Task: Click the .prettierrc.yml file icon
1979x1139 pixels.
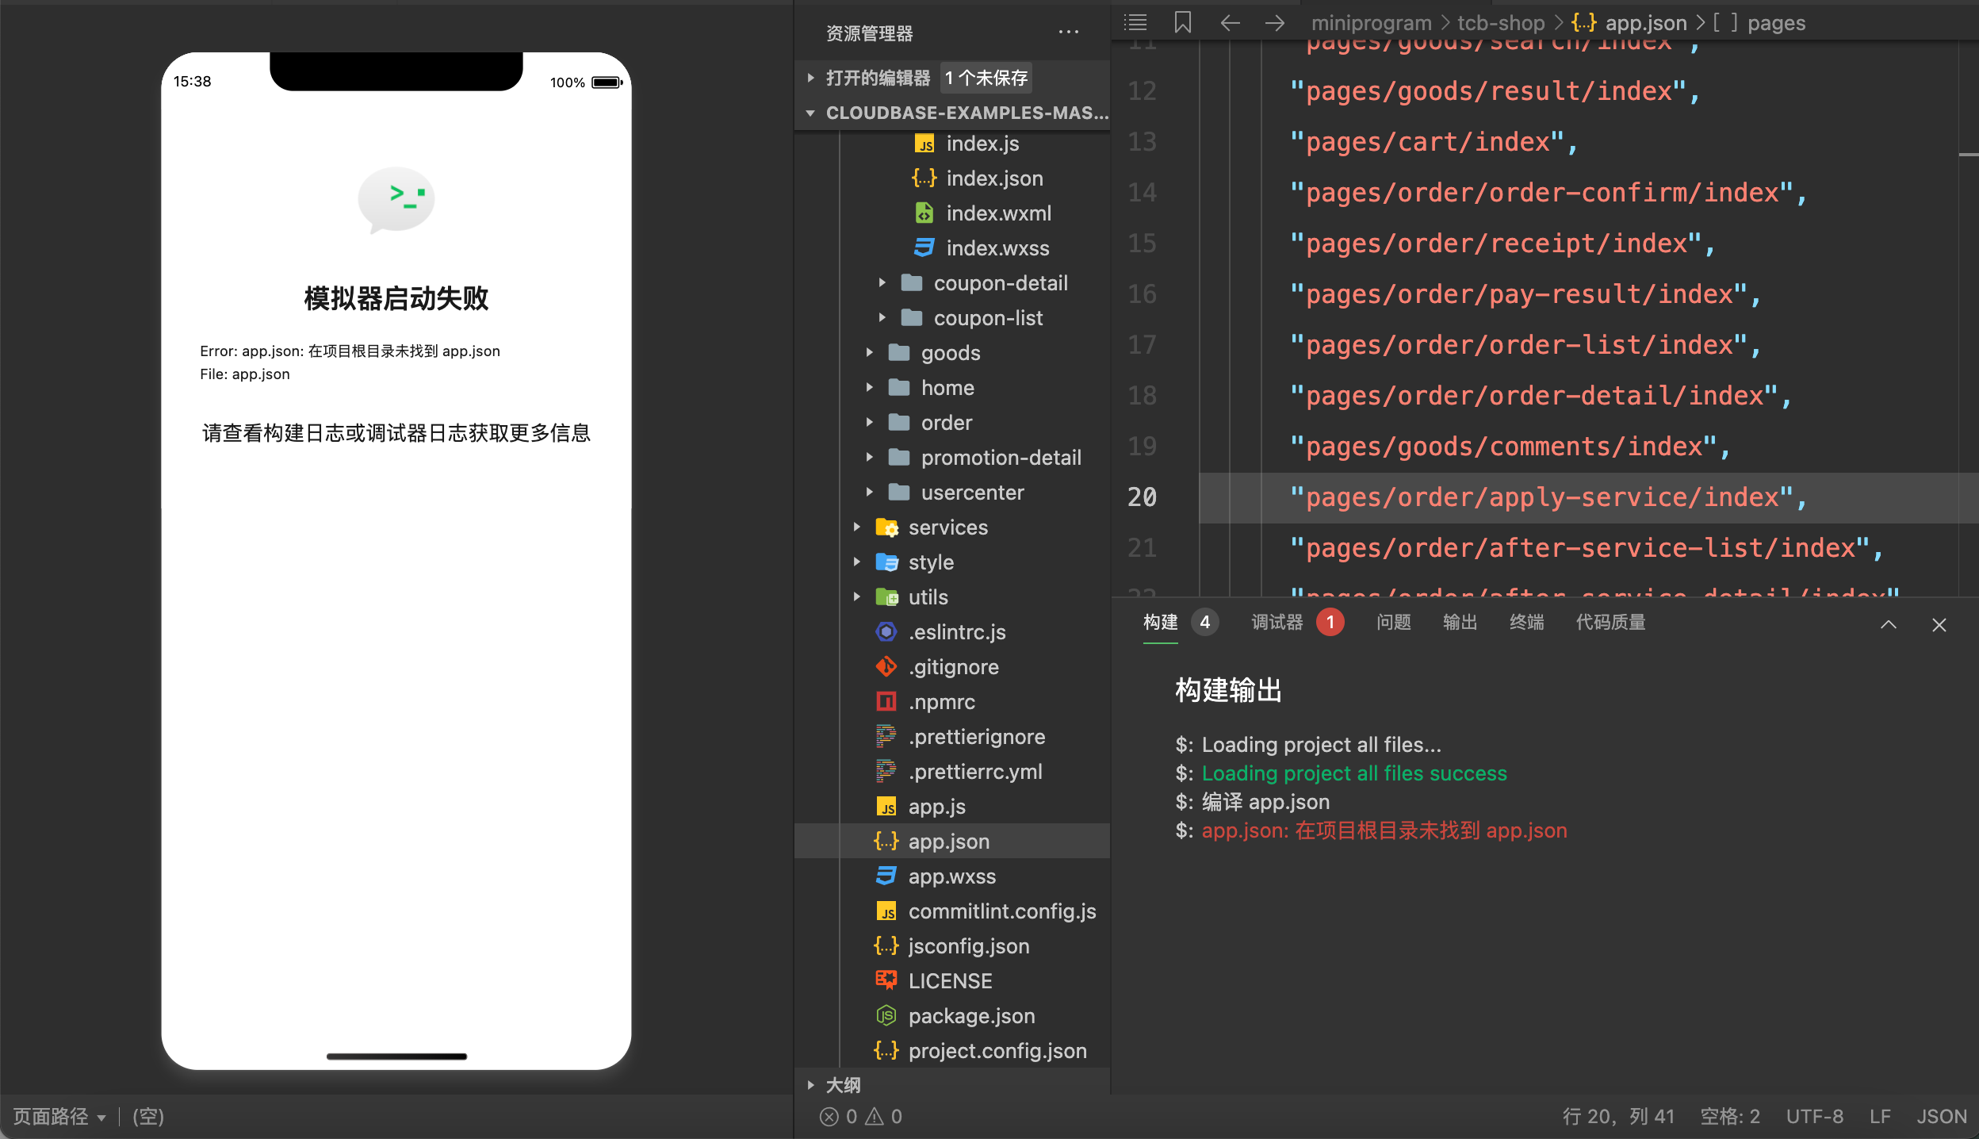Action: [x=886, y=772]
